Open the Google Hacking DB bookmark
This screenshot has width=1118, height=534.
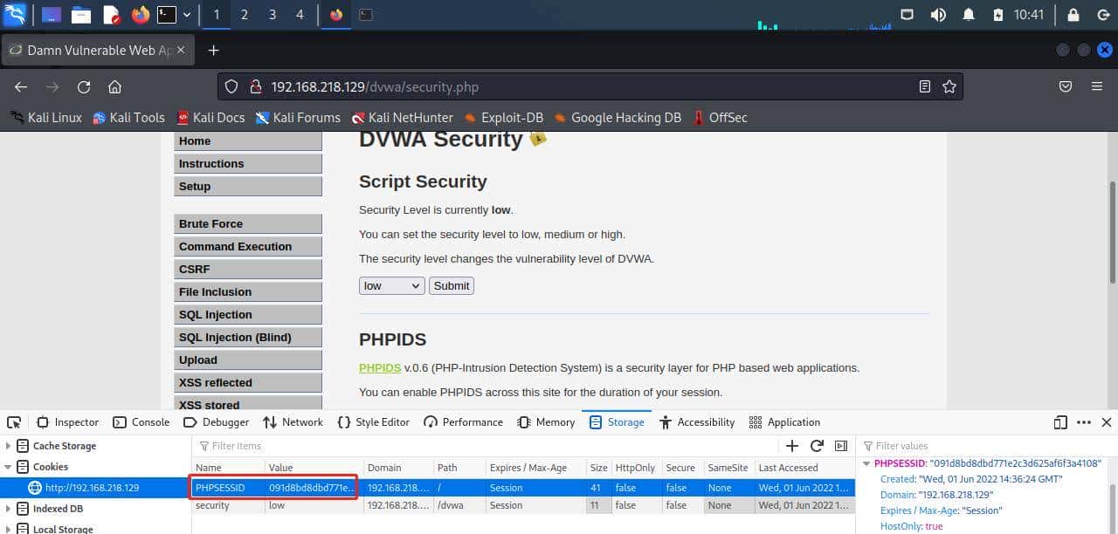[618, 117]
